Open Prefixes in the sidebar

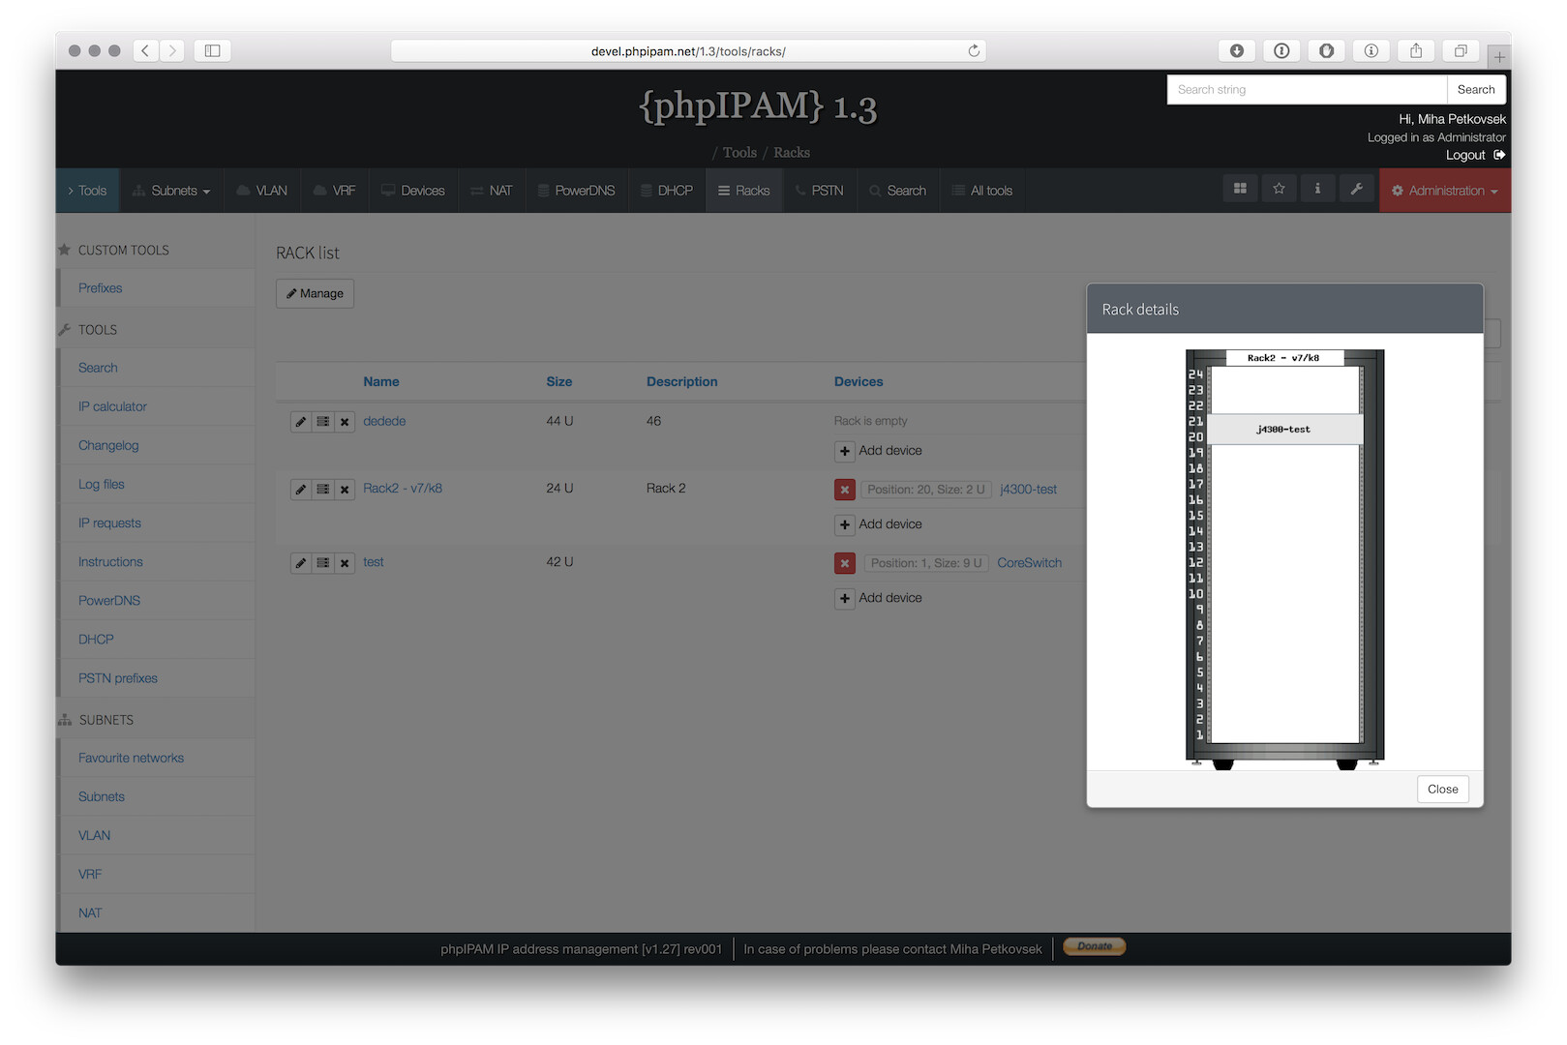coord(101,288)
